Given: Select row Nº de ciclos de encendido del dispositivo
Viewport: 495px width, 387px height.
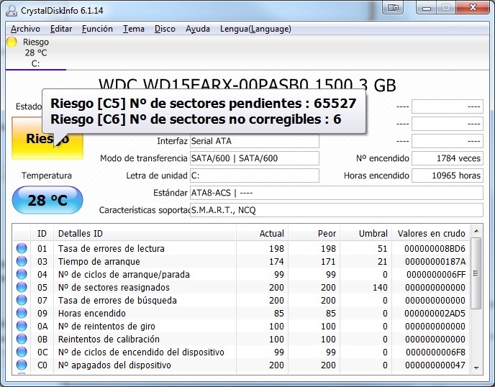Looking at the screenshot, I should [241, 352].
